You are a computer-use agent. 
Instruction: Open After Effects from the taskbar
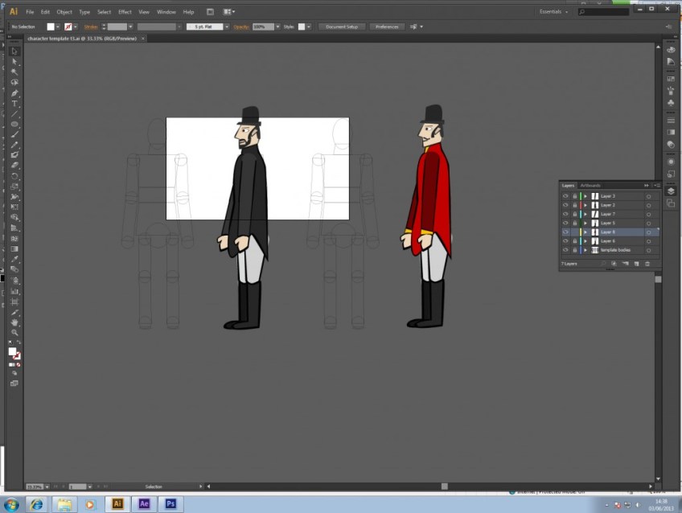click(x=144, y=504)
